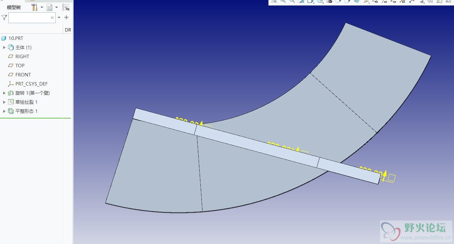Click the 平整形态 1 flat pattern icon
Screen dimensions: 454x244
click(11, 111)
